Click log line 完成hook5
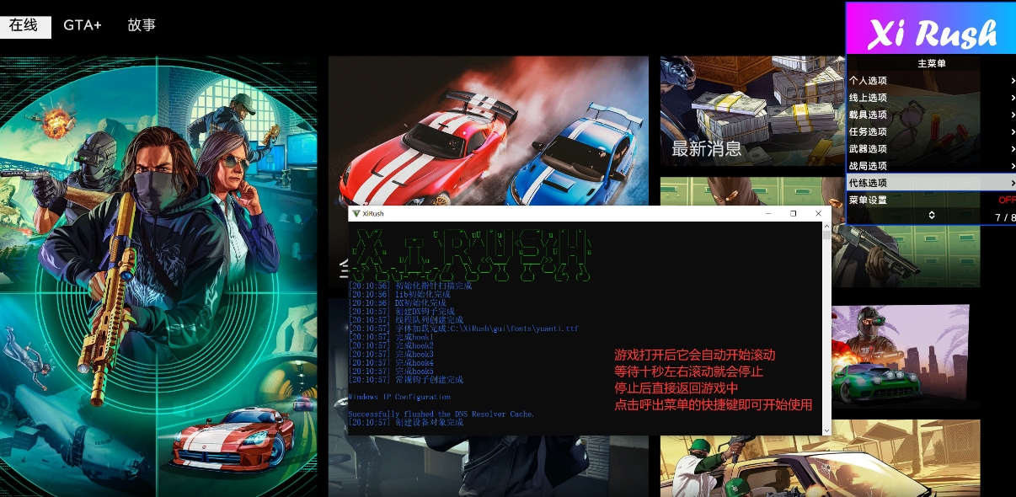 coord(391,371)
